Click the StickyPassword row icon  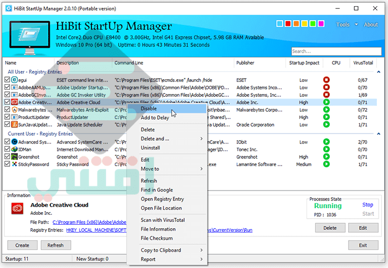14,164
